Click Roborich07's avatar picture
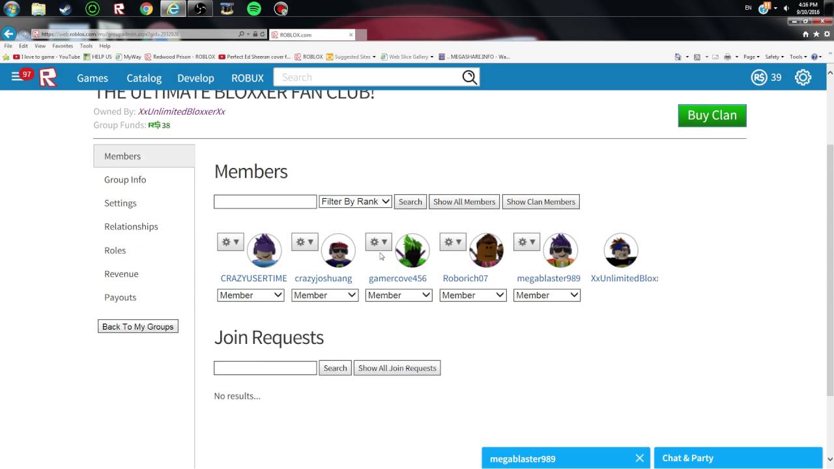 [486, 250]
